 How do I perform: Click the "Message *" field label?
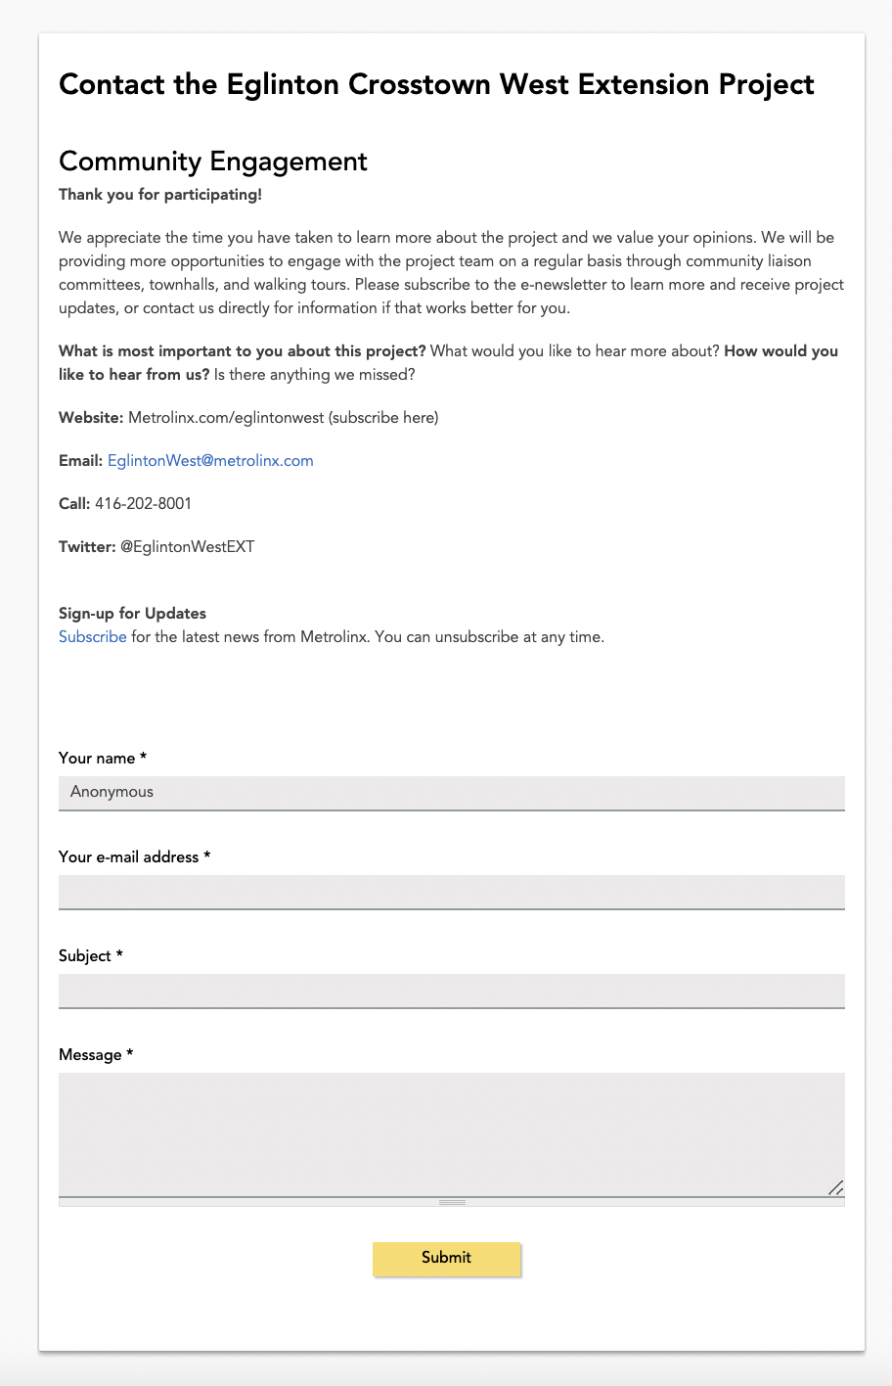(95, 1055)
